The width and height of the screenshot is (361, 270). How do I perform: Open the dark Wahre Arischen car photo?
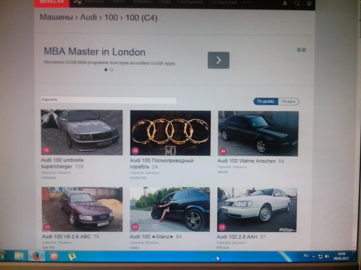[258, 133]
